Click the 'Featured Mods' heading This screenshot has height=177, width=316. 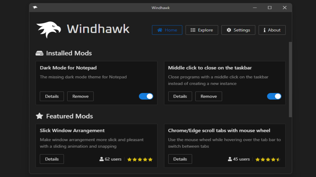70,116
